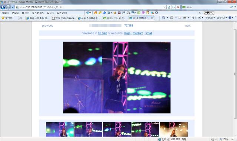Click the blue star favorites toolbar icon
This screenshot has width=237, height=141.
104,13
